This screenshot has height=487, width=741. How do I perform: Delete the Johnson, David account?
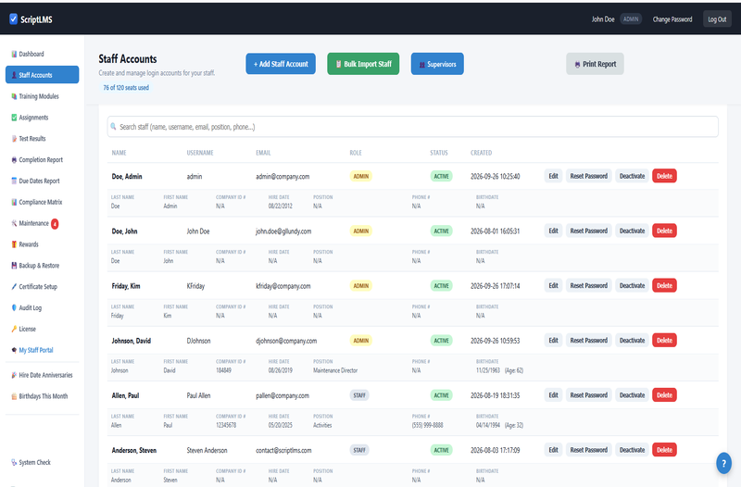(x=664, y=340)
